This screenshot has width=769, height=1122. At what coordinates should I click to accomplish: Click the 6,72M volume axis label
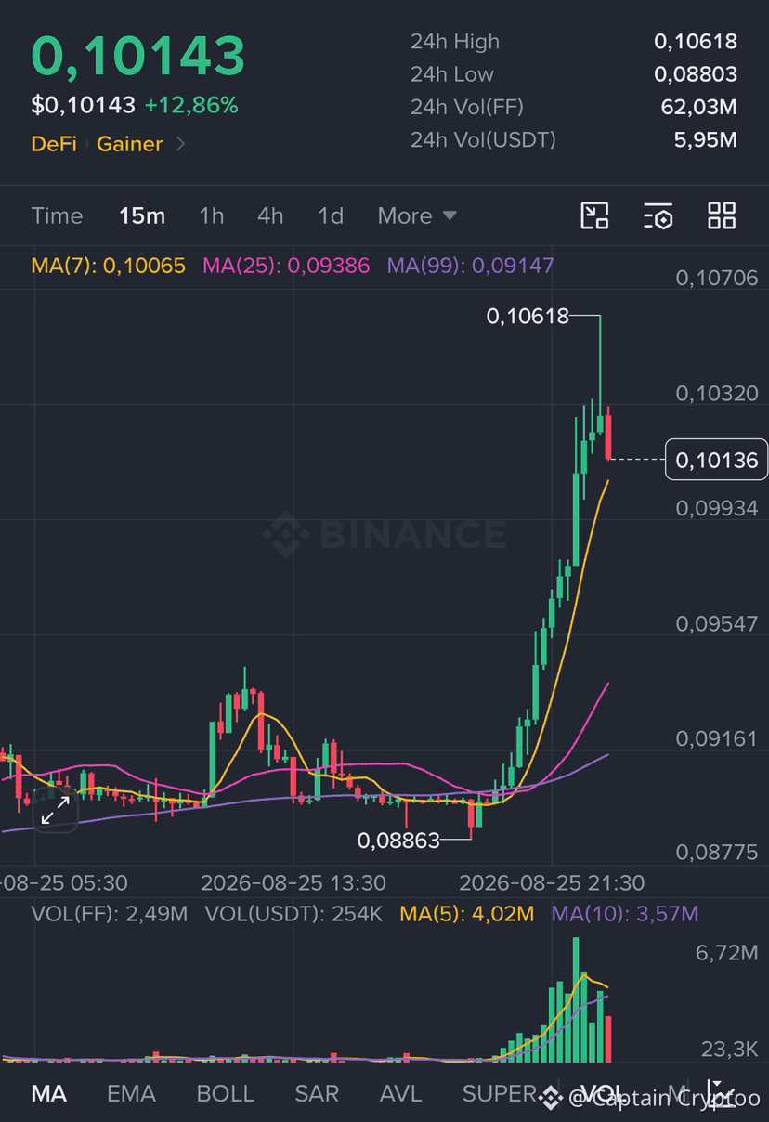(x=727, y=953)
